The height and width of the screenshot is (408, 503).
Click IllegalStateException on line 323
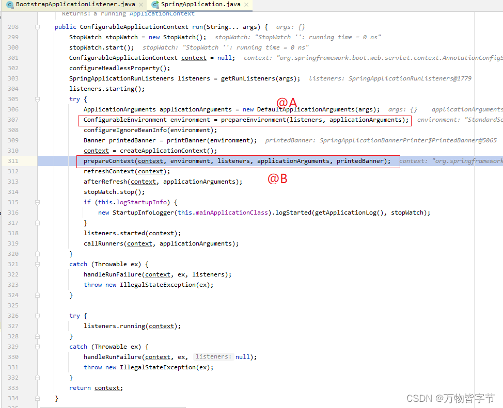pos(158,285)
